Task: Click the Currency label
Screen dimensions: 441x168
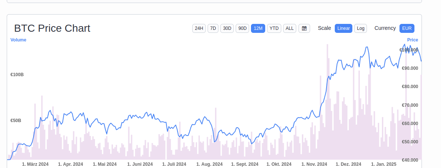Action: coord(385,28)
